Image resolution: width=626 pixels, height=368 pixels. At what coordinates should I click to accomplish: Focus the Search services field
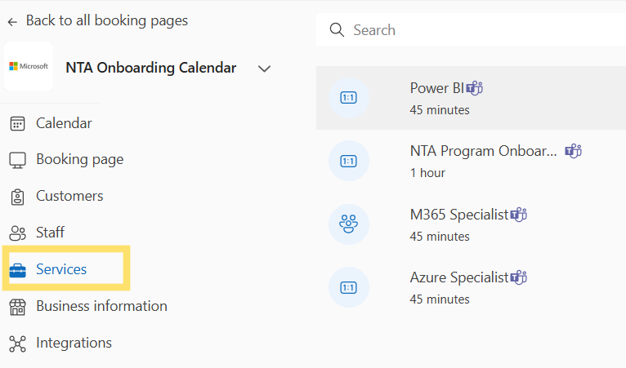pos(471,30)
